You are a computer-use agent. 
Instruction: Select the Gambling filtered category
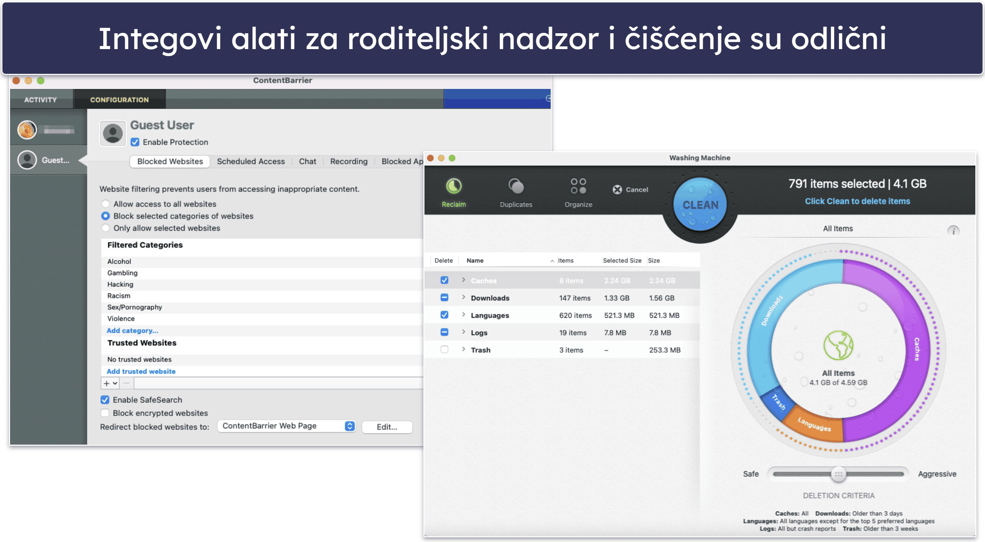pyautogui.click(x=262, y=273)
